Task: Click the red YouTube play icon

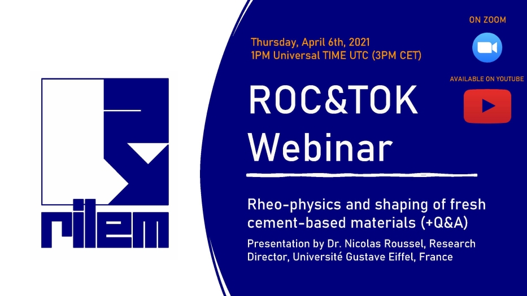Action: tap(487, 106)
